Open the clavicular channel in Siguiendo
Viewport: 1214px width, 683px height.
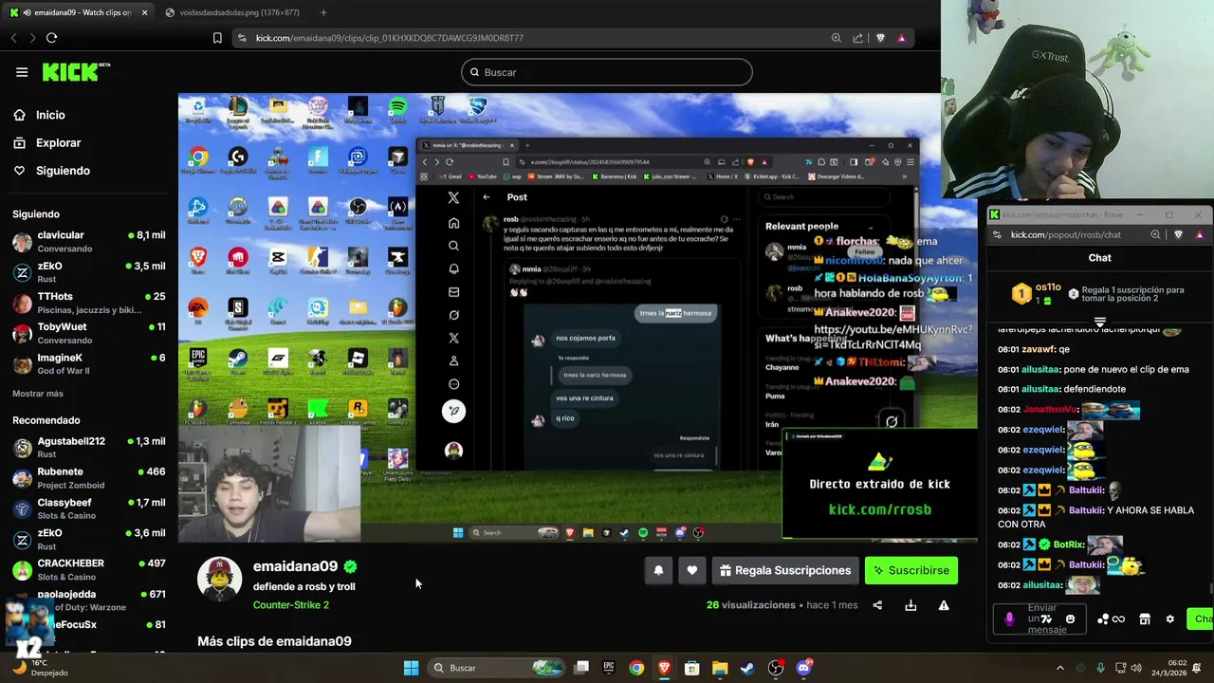[89, 242]
